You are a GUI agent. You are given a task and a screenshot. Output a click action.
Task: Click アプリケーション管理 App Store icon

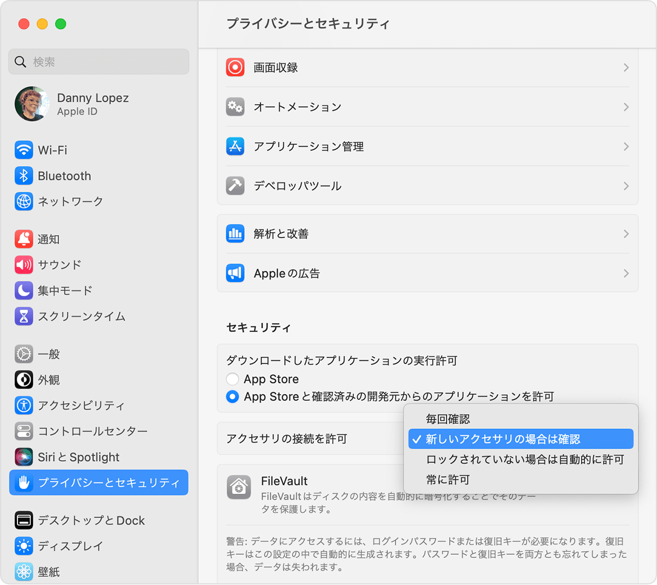[235, 146]
